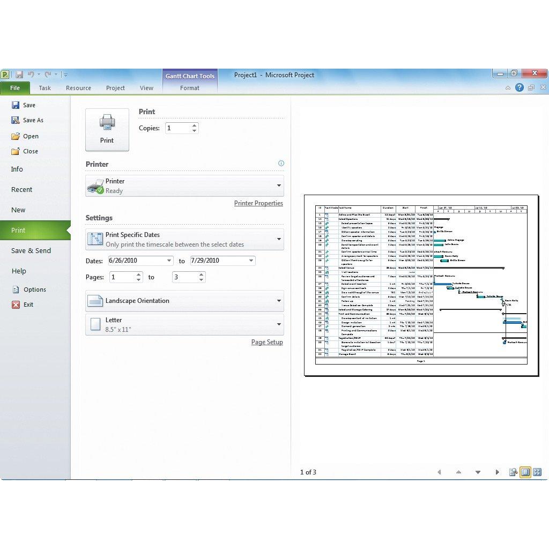Increase the Pages from value
Screen dimensions: 549x549
tap(139, 274)
